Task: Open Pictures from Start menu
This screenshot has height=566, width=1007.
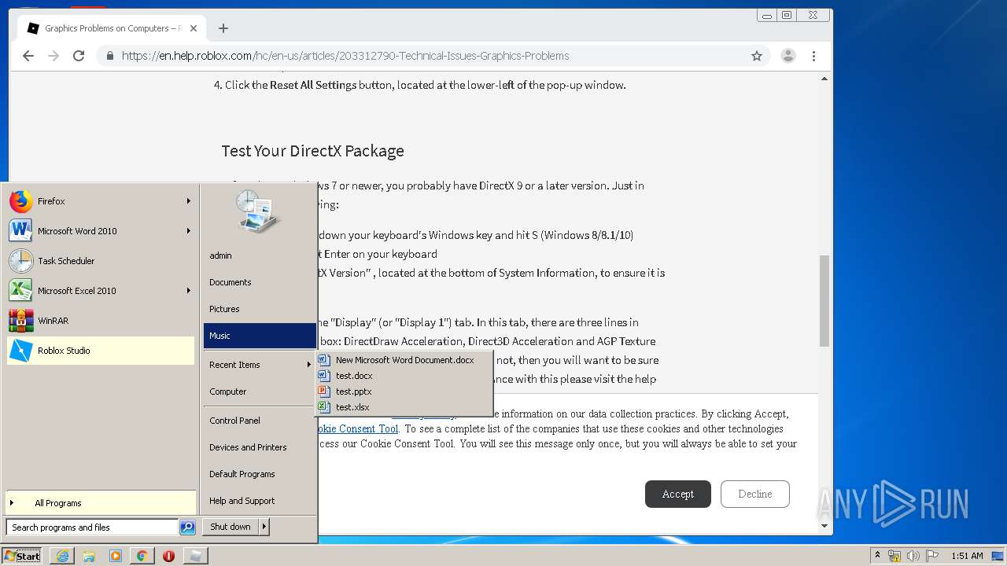Action: tap(260, 309)
